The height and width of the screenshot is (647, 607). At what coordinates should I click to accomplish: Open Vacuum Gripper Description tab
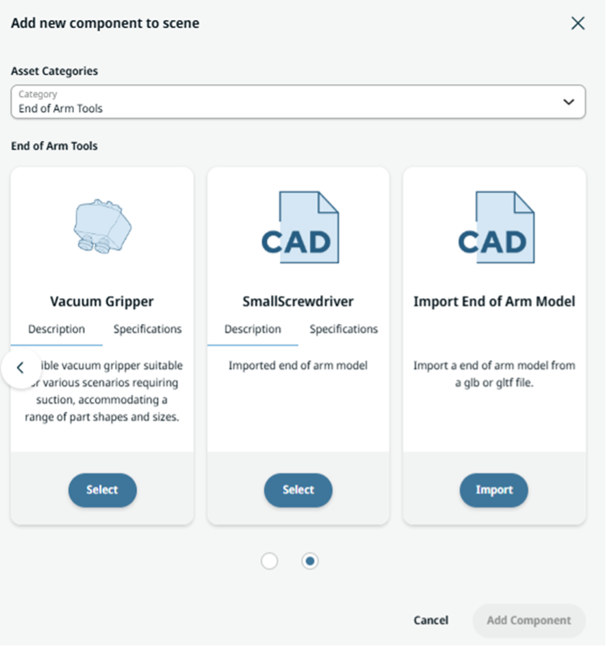click(x=56, y=329)
